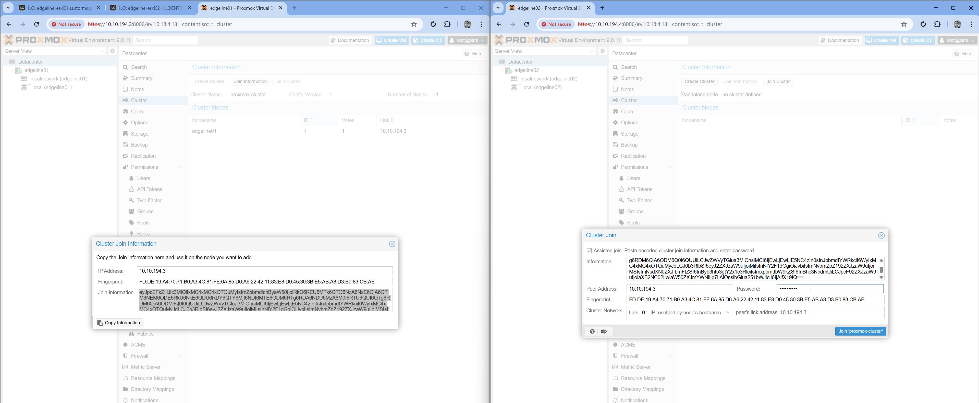The height and width of the screenshot is (403, 979).
Task: Close the Cluster Join Information dialog
Action: (x=392, y=244)
